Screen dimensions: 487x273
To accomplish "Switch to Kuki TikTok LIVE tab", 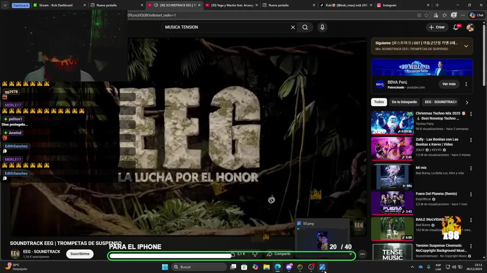I will [x=345, y=5].
